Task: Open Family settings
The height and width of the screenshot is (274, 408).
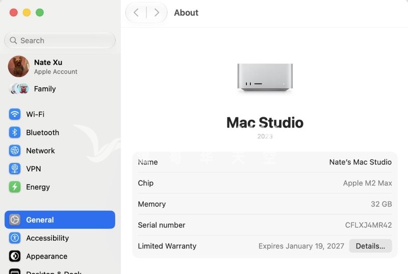Action: pyautogui.click(x=60, y=89)
